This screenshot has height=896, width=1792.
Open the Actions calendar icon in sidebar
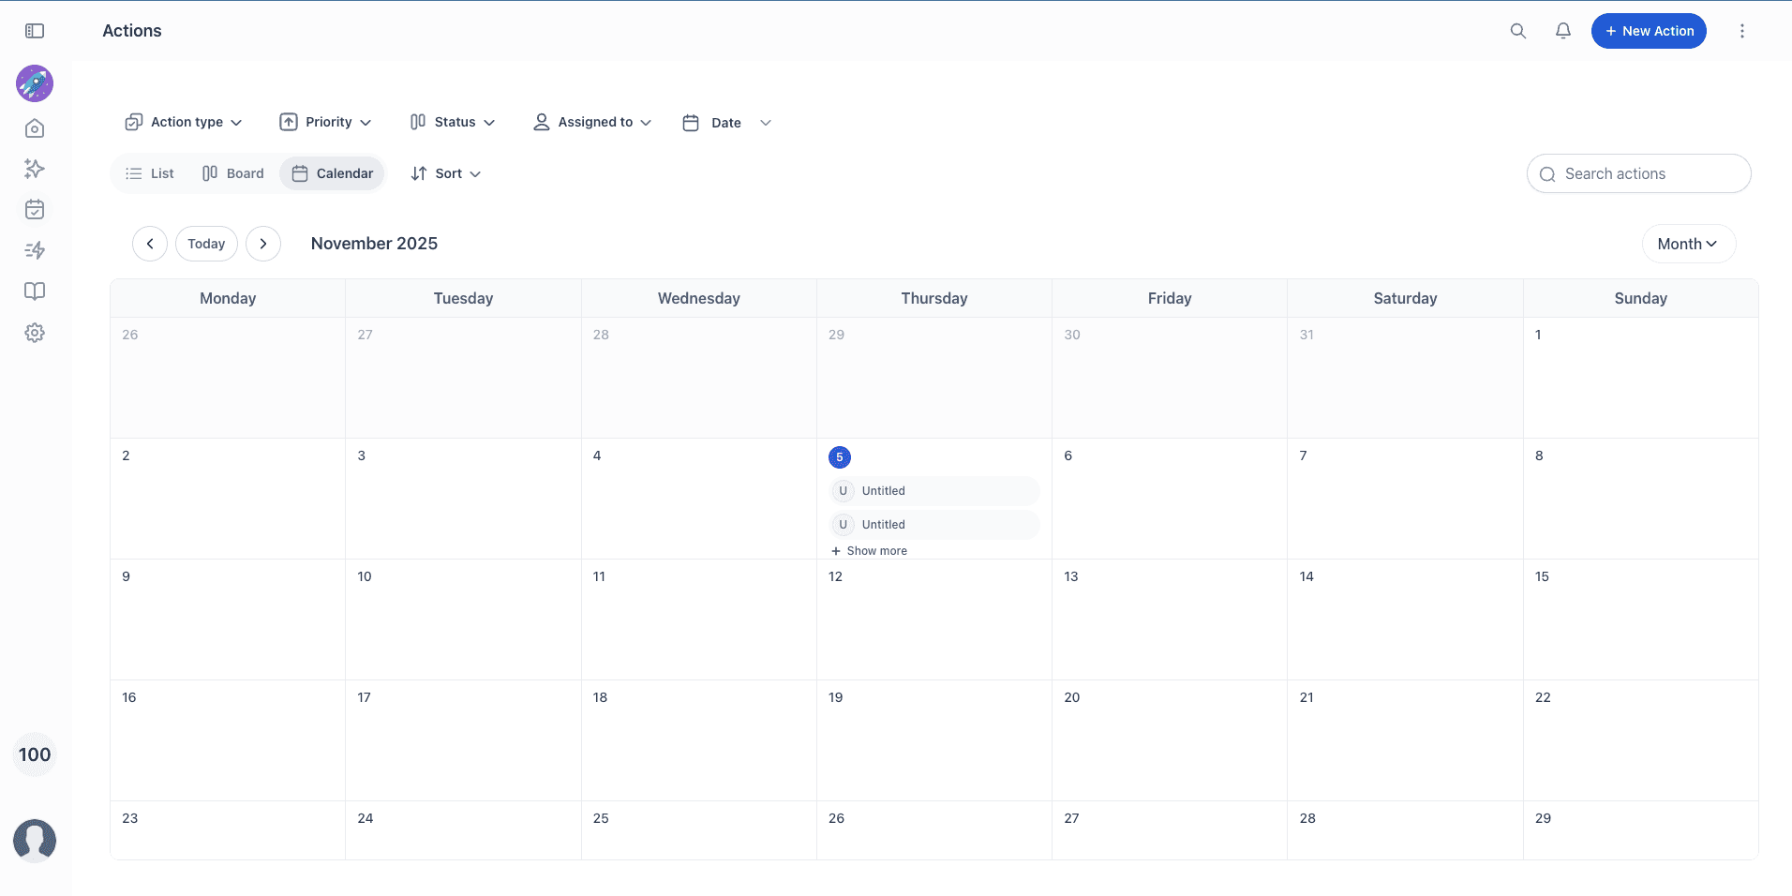click(35, 210)
